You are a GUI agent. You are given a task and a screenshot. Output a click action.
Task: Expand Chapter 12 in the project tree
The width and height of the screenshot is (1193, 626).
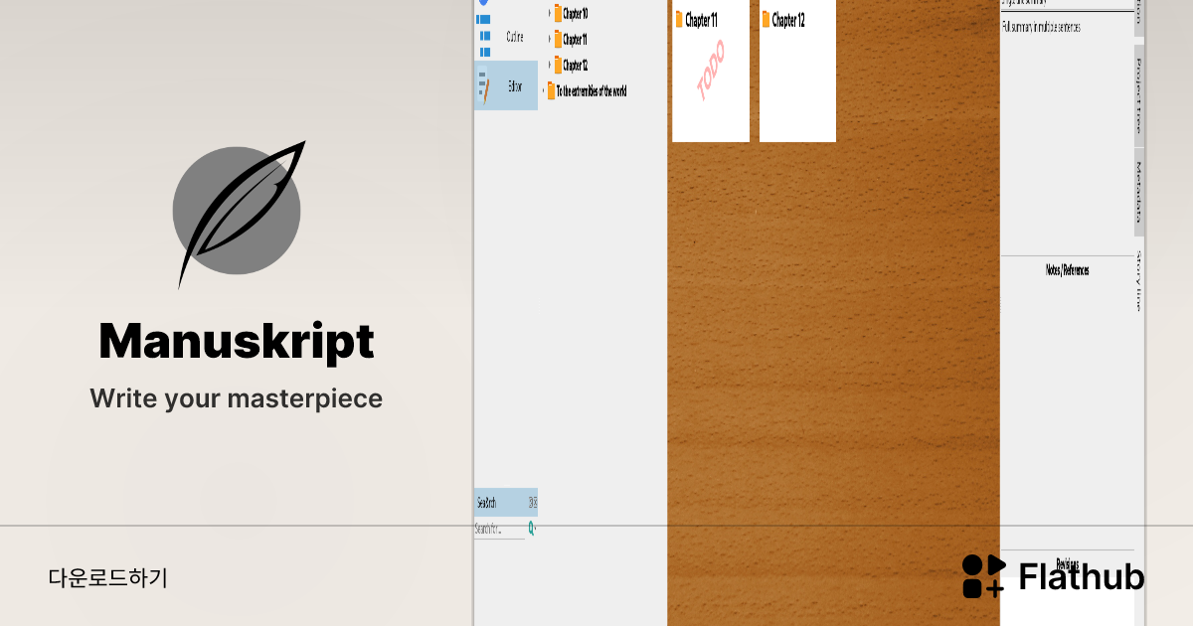(549, 66)
